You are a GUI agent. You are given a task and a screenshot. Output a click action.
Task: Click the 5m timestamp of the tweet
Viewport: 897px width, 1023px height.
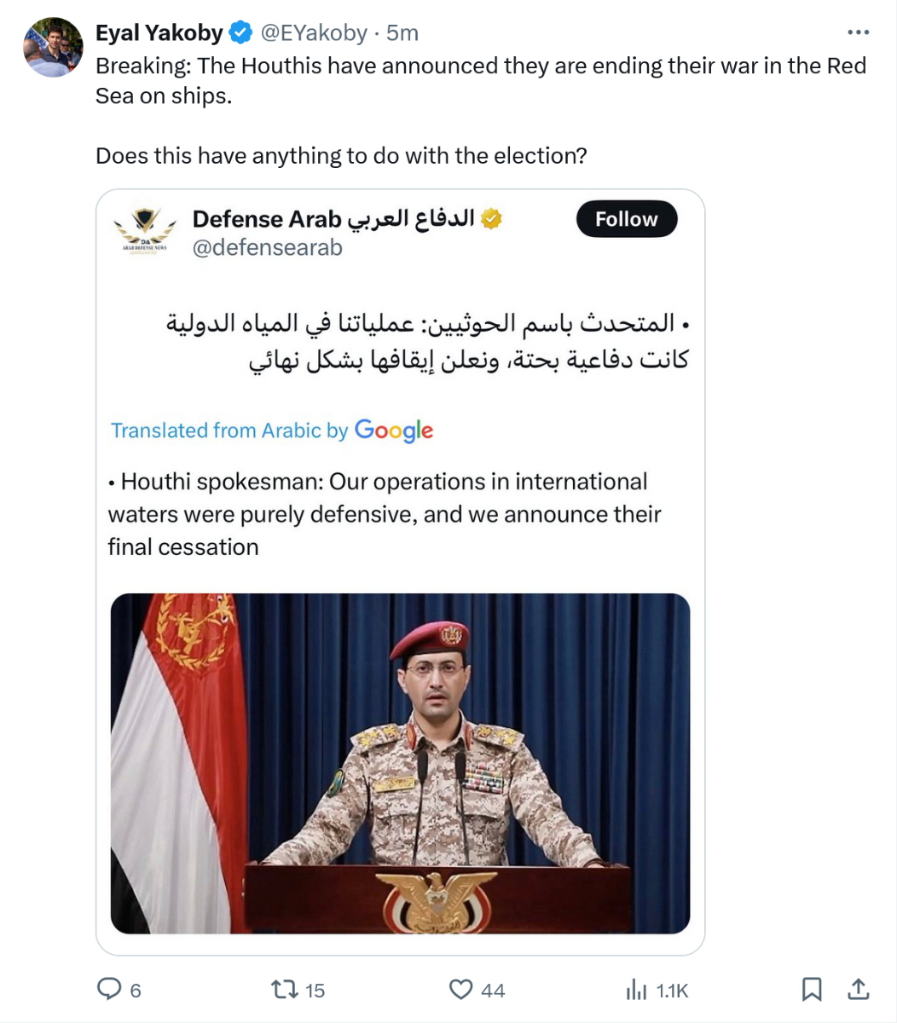(402, 33)
